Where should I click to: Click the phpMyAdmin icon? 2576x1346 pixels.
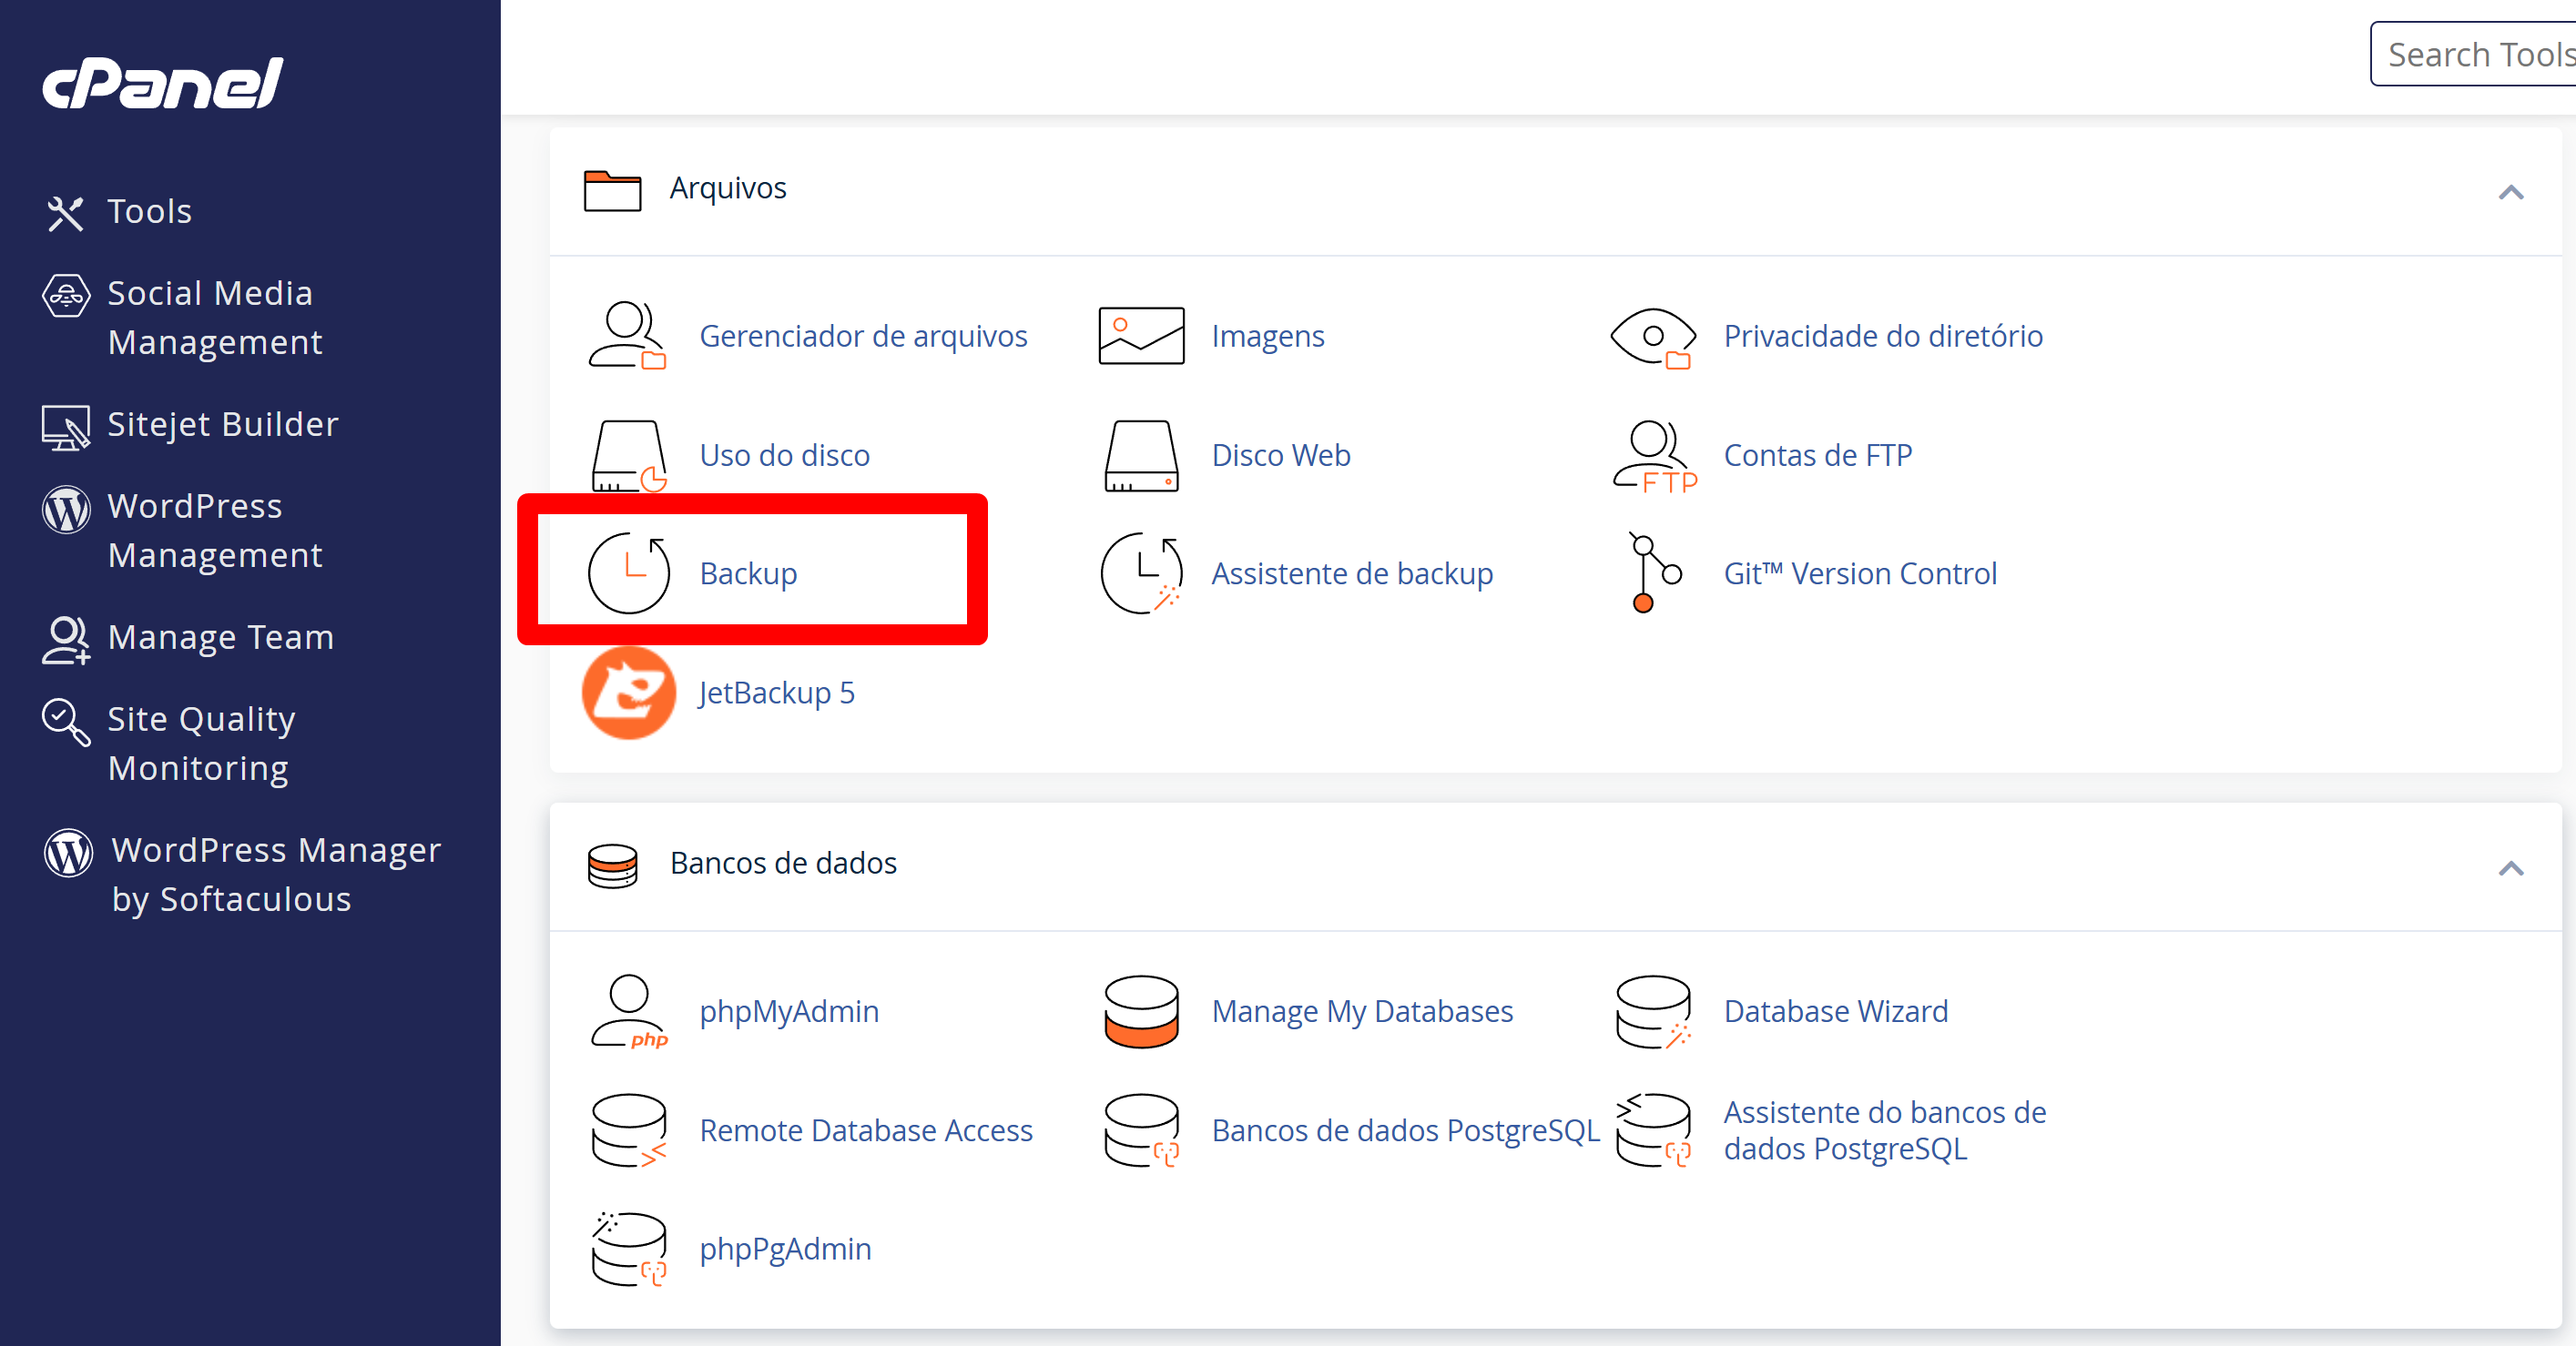pyautogui.click(x=628, y=1010)
